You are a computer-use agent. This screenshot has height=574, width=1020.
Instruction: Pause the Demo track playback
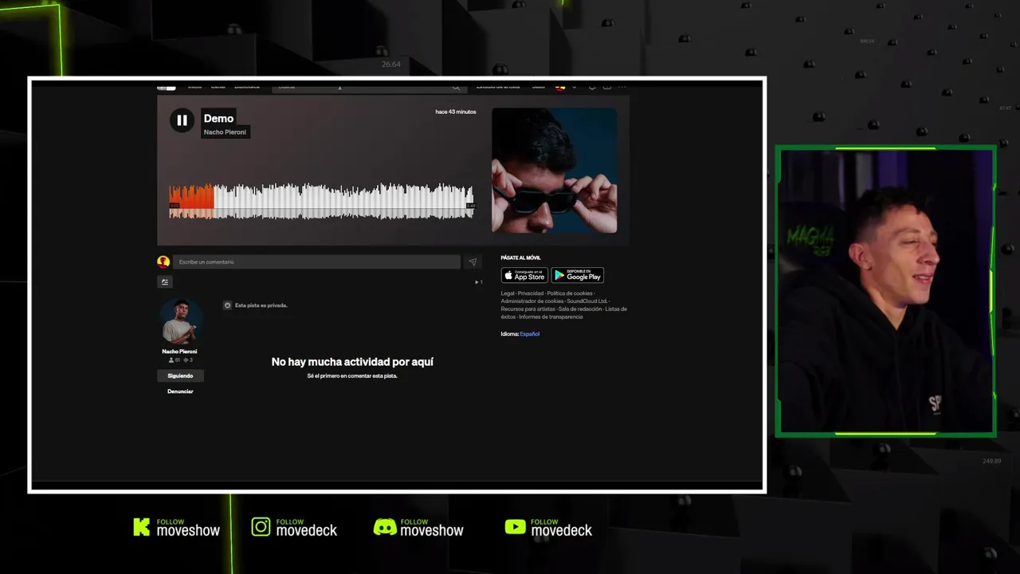click(x=182, y=120)
